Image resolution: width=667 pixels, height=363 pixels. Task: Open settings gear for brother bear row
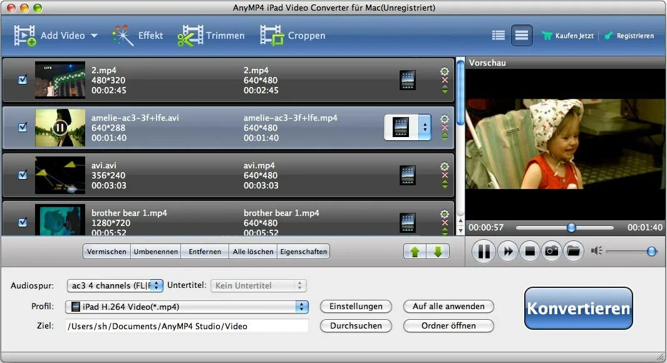pos(445,214)
